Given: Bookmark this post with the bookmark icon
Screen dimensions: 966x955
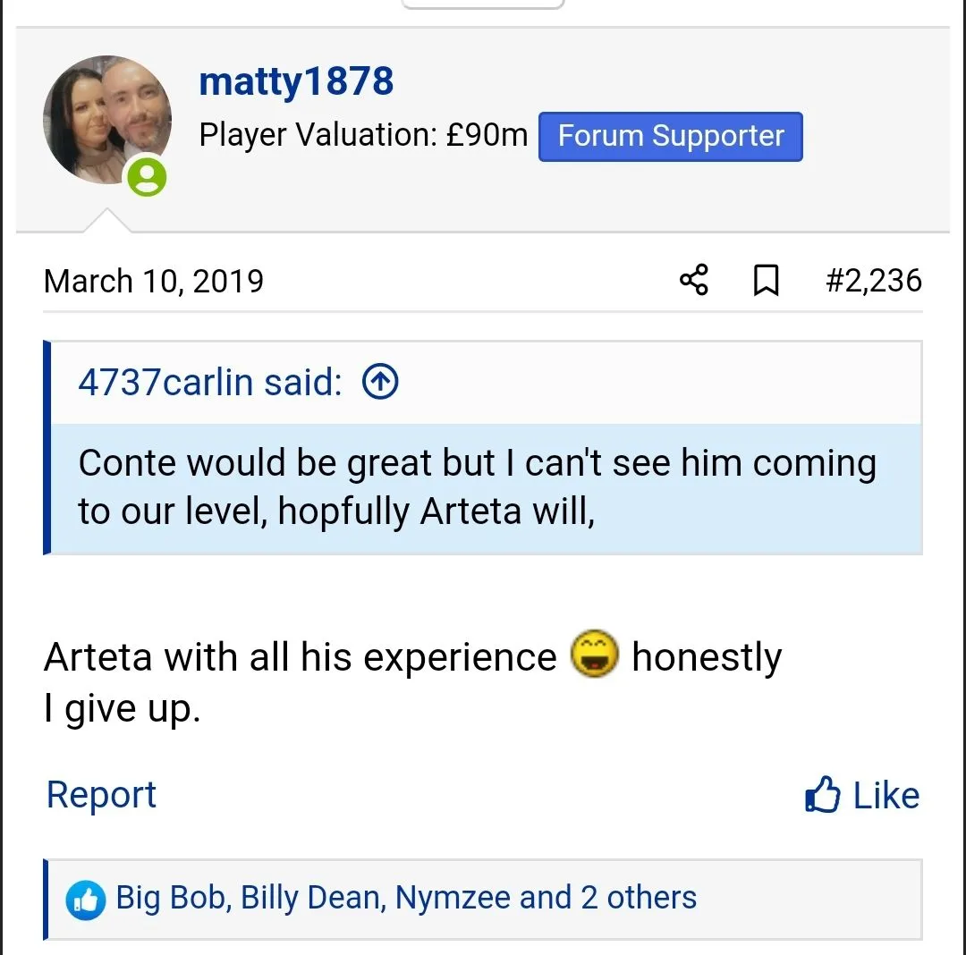Looking at the screenshot, I should tap(766, 282).
